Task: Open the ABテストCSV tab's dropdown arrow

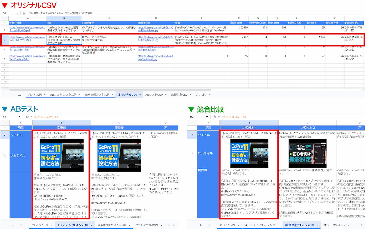Action: pyautogui.click(x=166, y=95)
